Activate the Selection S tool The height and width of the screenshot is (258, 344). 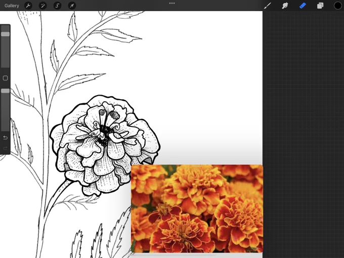tap(57, 6)
